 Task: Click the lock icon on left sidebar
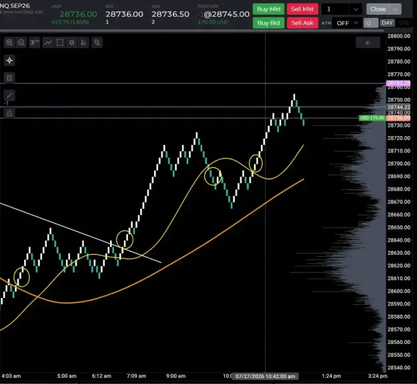tap(9, 113)
